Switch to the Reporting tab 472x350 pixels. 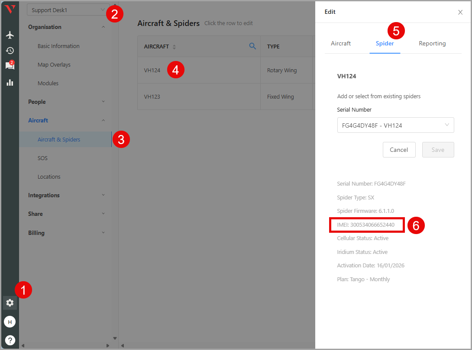[432, 43]
